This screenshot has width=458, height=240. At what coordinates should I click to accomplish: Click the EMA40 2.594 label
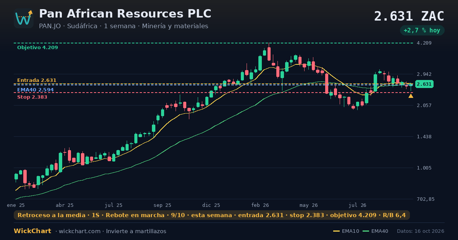35,90
